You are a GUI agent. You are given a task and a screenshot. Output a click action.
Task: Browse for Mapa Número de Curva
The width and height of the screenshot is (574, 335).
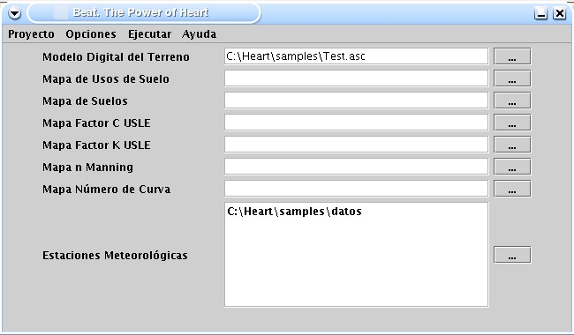coord(512,189)
